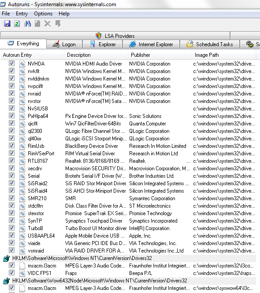Click 'BlackBerry Device Driver' description
Screen dimensions: 260x293
pos(92,146)
